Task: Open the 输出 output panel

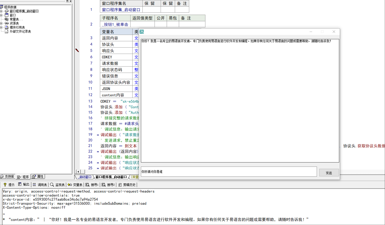Action: click(x=24, y=184)
